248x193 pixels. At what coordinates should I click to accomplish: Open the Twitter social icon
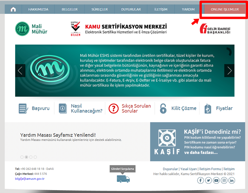[x=208, y=180]
